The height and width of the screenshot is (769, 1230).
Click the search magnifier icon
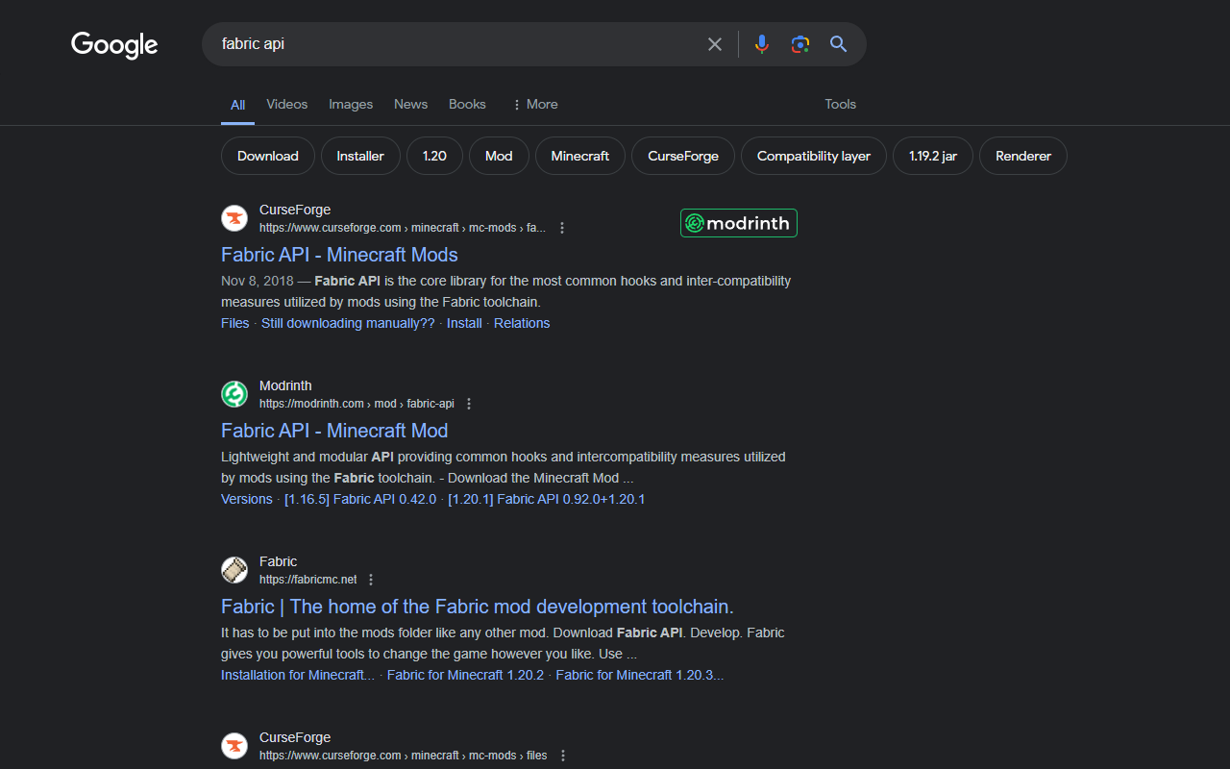coord(837,44)
